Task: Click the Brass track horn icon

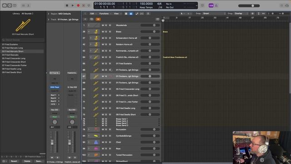Action: (96, 31)
